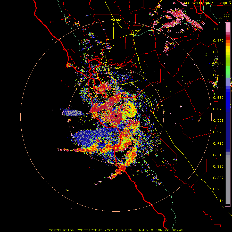Screen dimensions: 232x232
Task: Pick the gray lower segment of color bar
Action: tap(228, 179)
